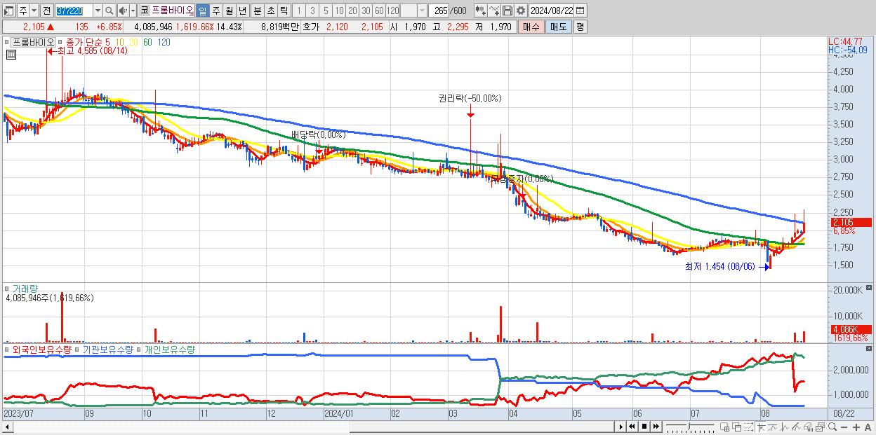Viewport: 876px width, 435px height.
Task: Click the 코 KOSDAQ market badge
Action: (144, 11)
